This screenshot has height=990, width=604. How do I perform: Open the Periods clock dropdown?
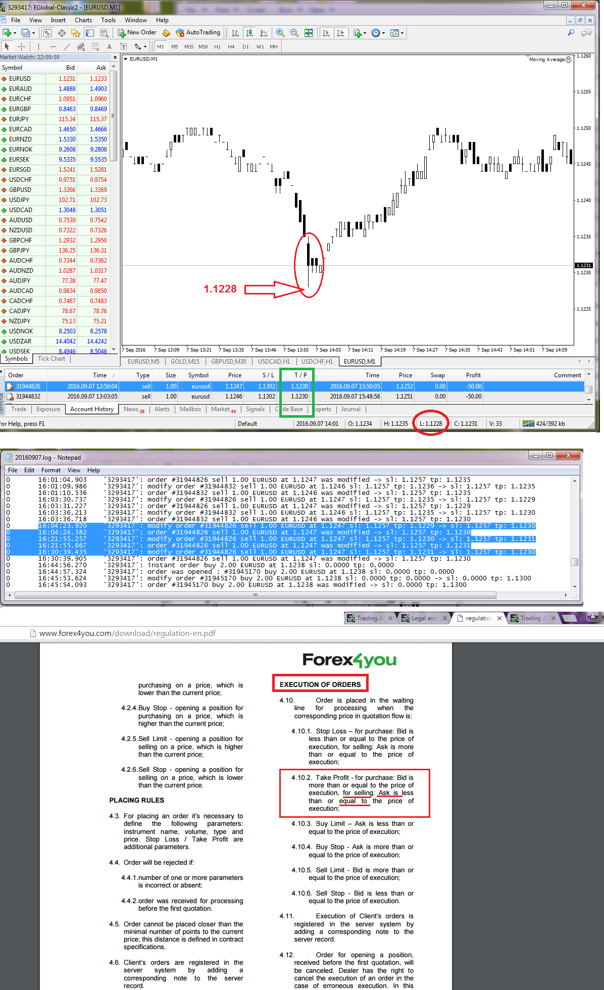[x=378, y=33]
